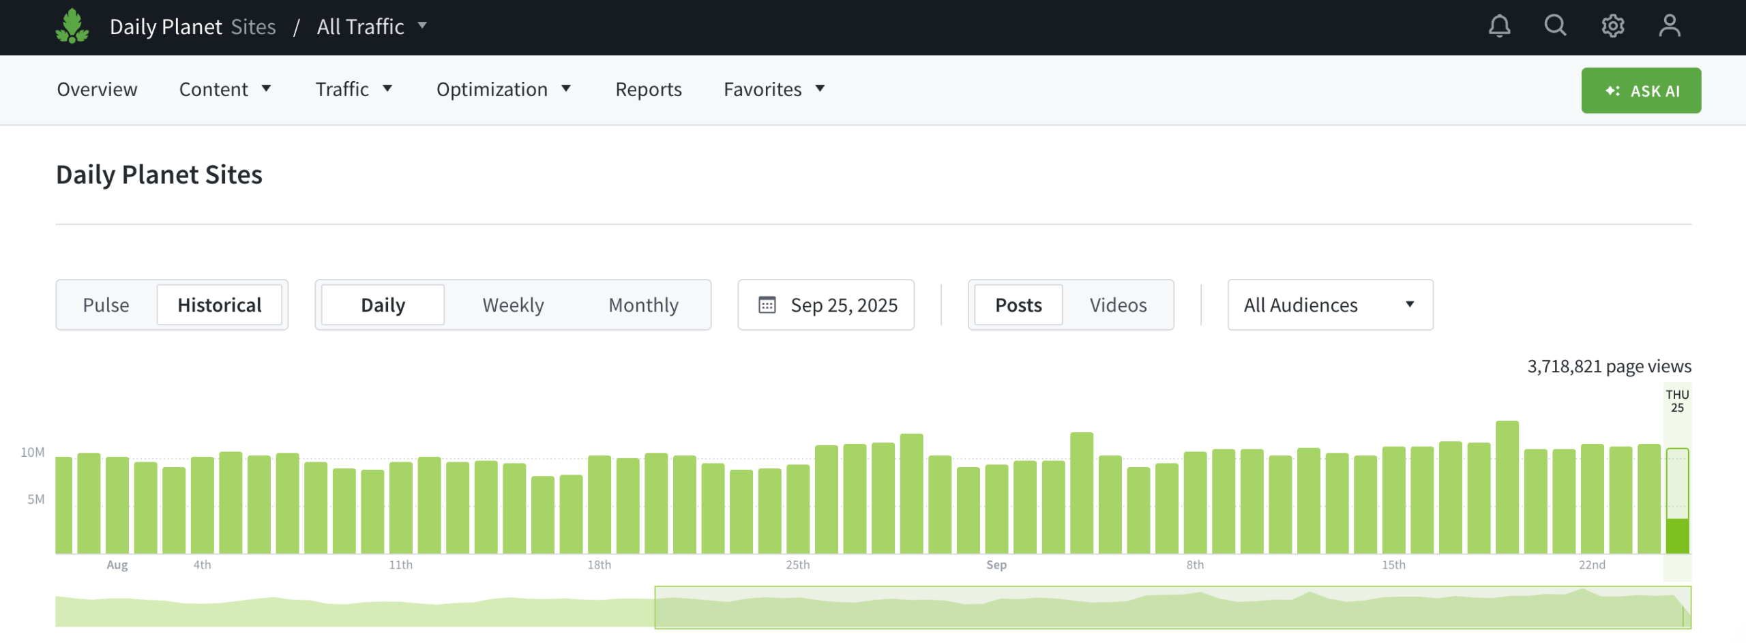The image size is (1746, 643).
Task: Go to the Overview tab
Action: (97, 89)
